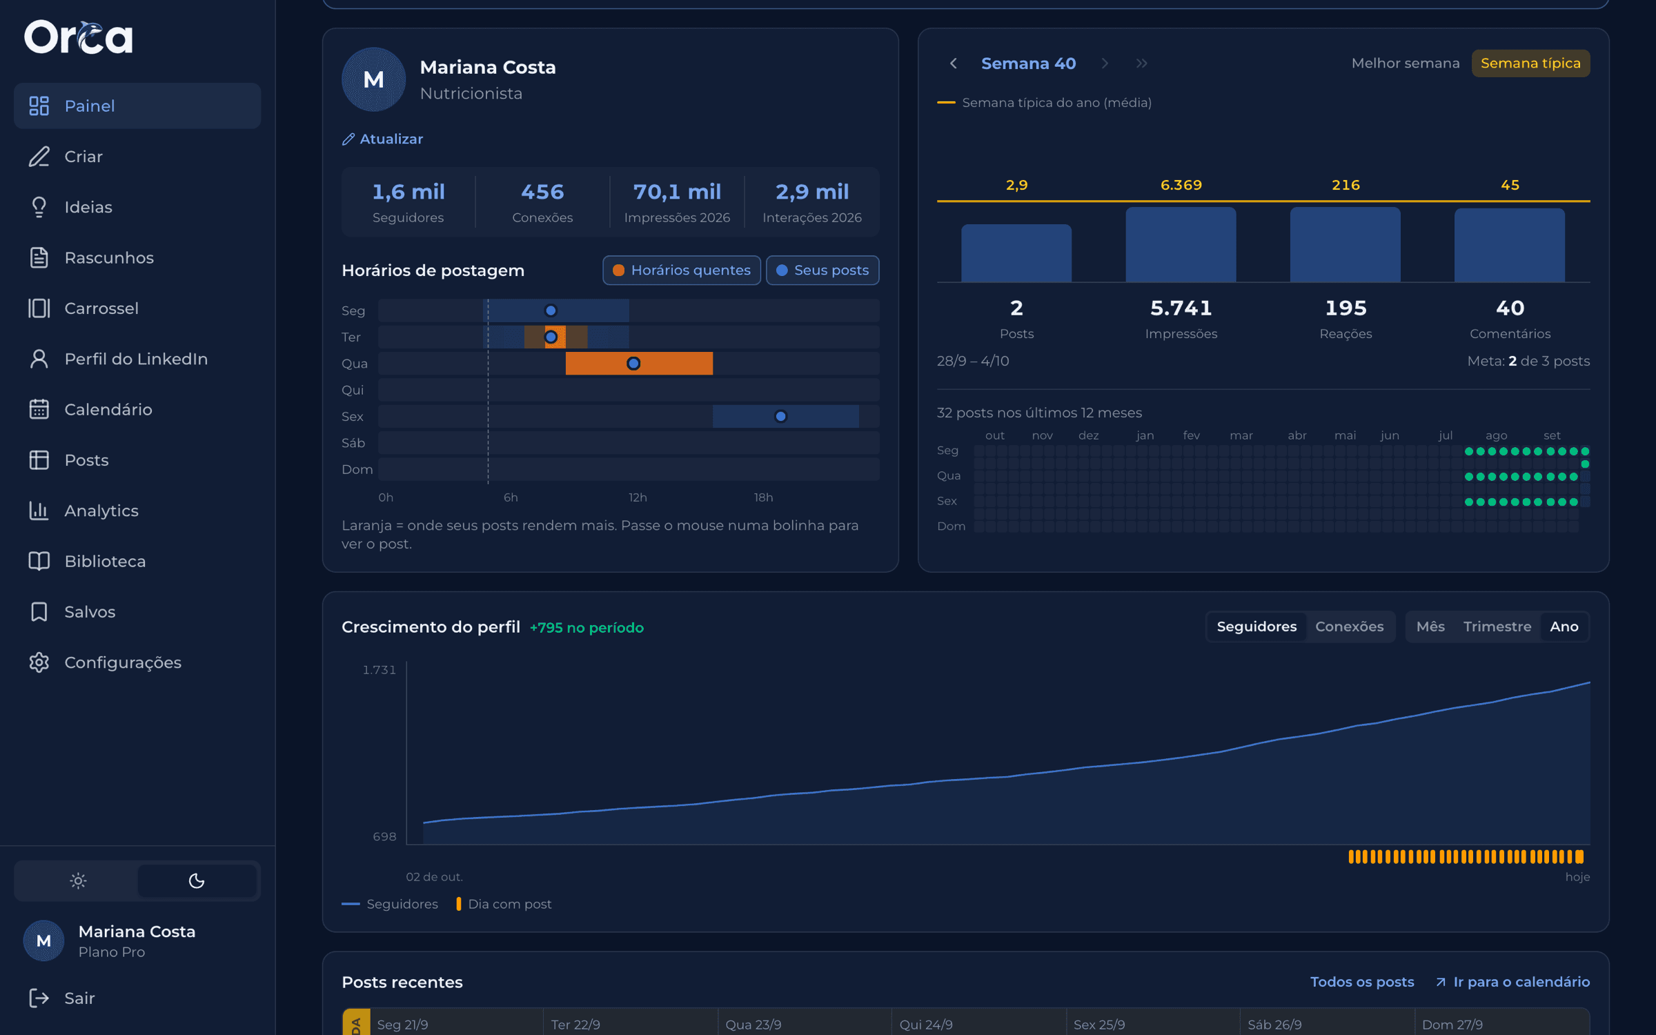Open Rascunhos document icon

[x=39, y=257]
